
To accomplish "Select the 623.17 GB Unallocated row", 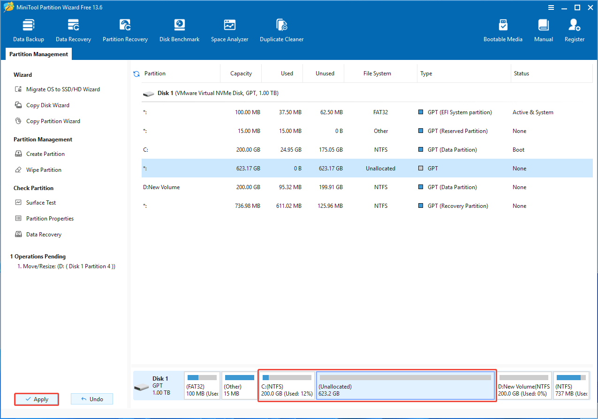I will [367, 169].
